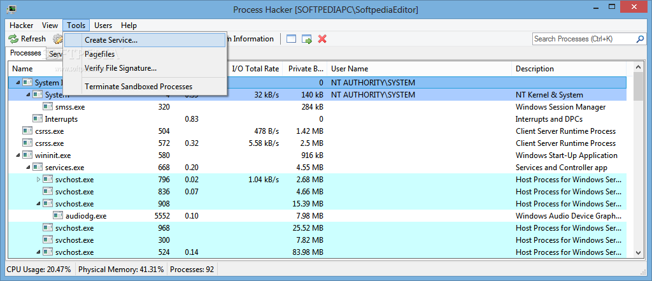Click the magnifier icon in Search Processes box
Image resolution: width=652 pixels, height=281 pixels.
click(640, 39)
